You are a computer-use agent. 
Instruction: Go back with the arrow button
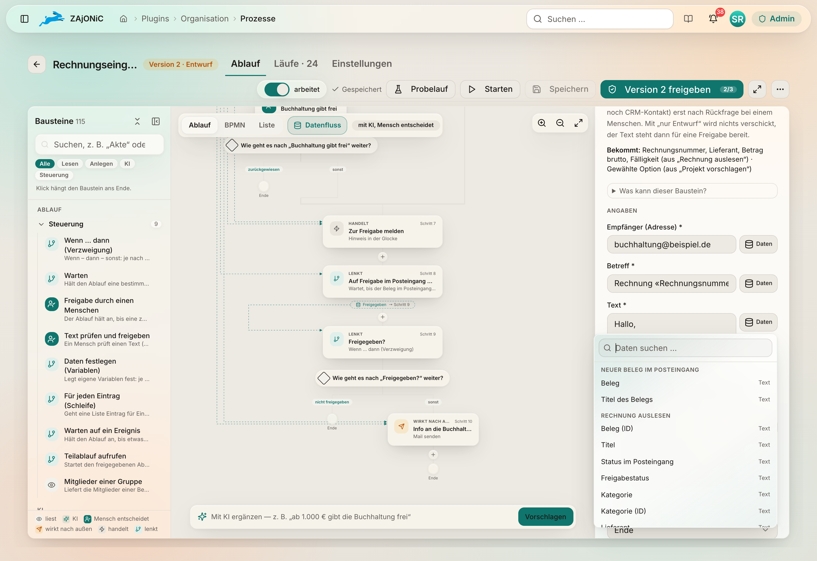37,64
